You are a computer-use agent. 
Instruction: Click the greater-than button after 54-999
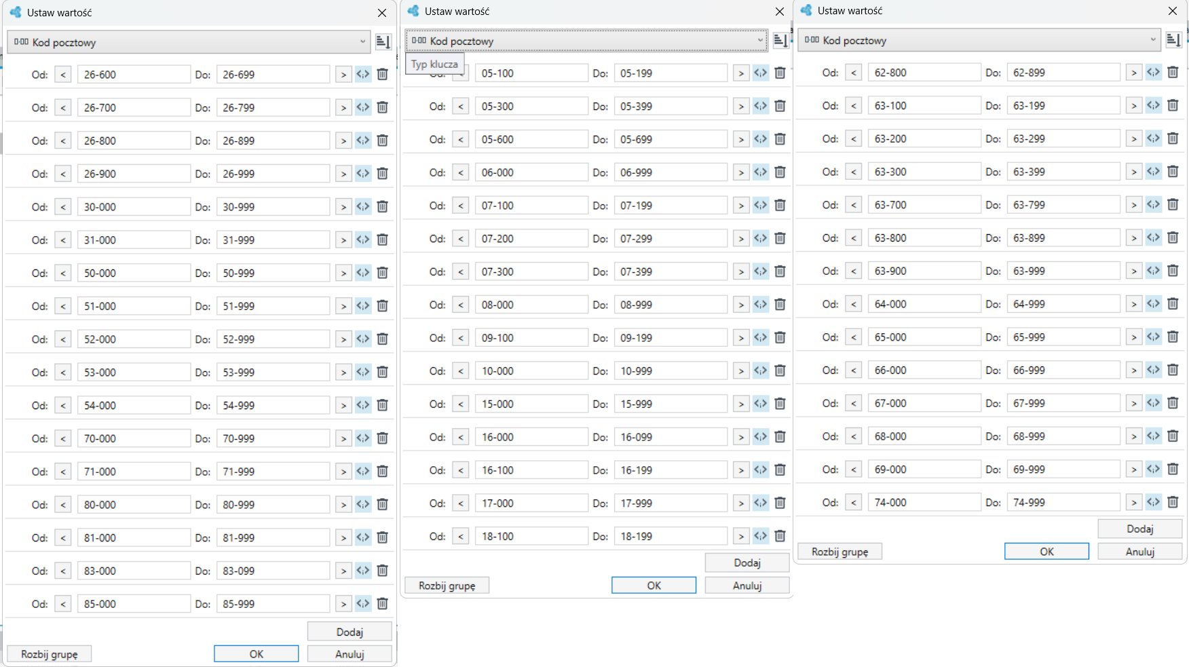click(x=344, y=406)
